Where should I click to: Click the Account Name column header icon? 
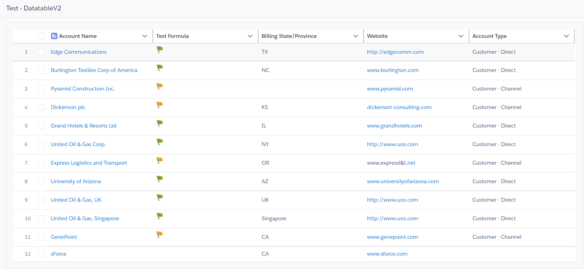(54, 36)
